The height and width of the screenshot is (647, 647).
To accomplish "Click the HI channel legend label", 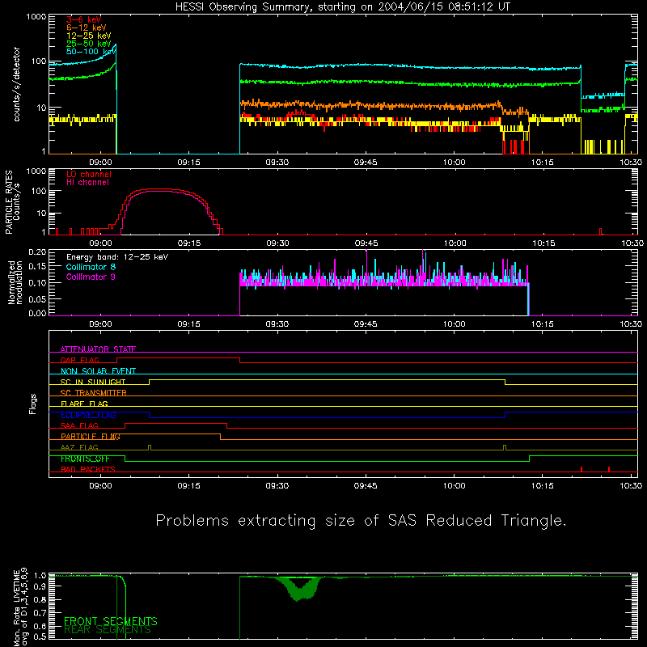I will pos(87,183).
